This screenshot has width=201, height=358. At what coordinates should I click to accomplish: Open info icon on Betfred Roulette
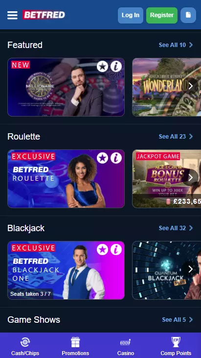pos(116,158)
